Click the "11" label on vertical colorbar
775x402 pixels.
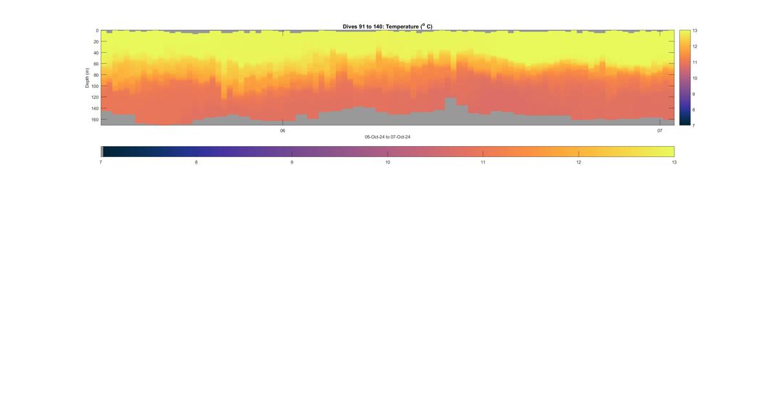[x=695, y=62]
